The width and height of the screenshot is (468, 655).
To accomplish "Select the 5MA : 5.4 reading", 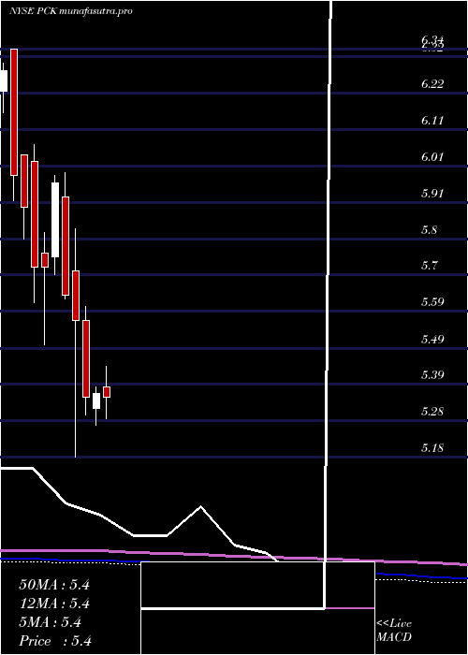I will point(50,622).
